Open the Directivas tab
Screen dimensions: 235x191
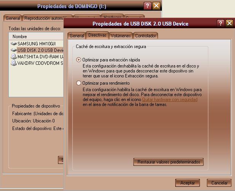click(97, 35)
